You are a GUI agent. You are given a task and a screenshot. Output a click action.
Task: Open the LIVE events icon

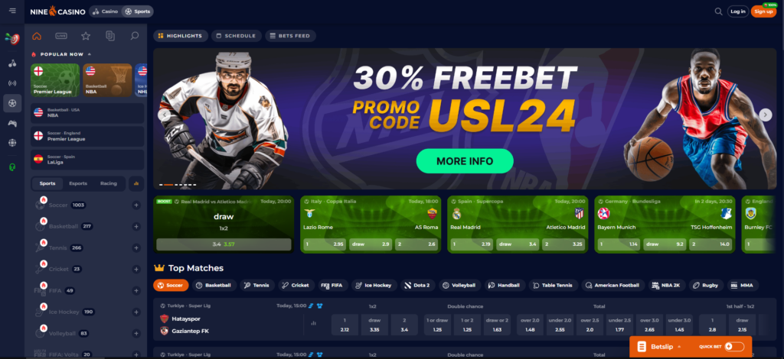pos(61,36)
